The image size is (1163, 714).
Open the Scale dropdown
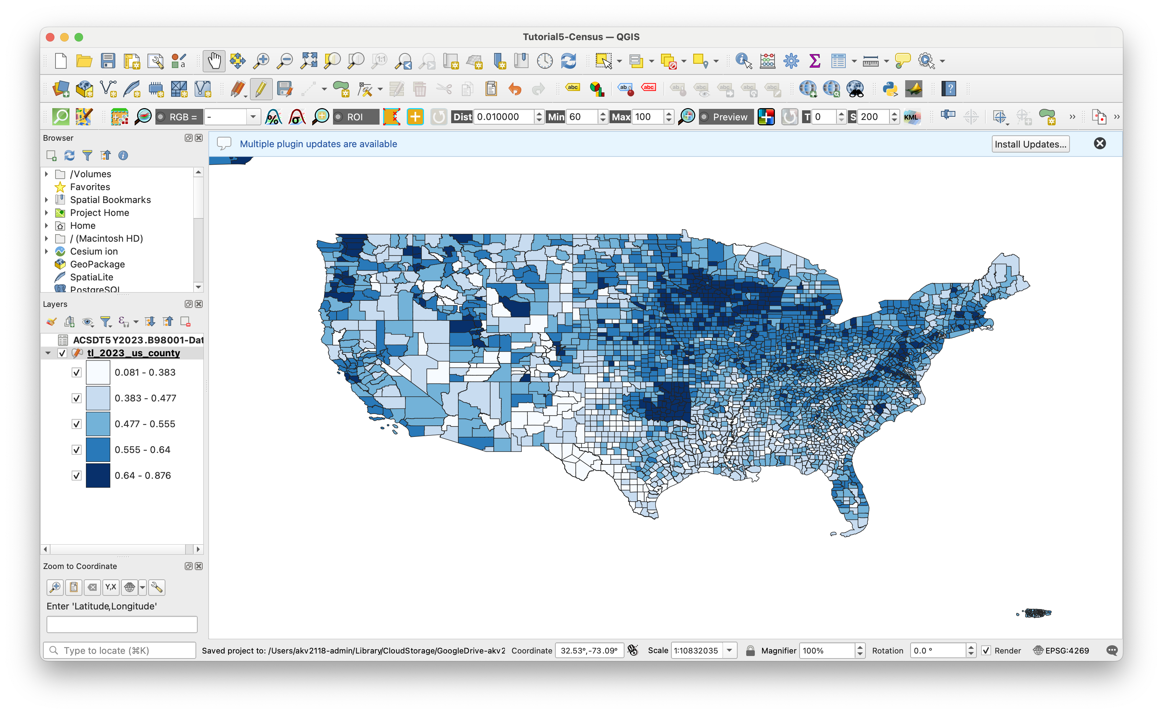730,650
